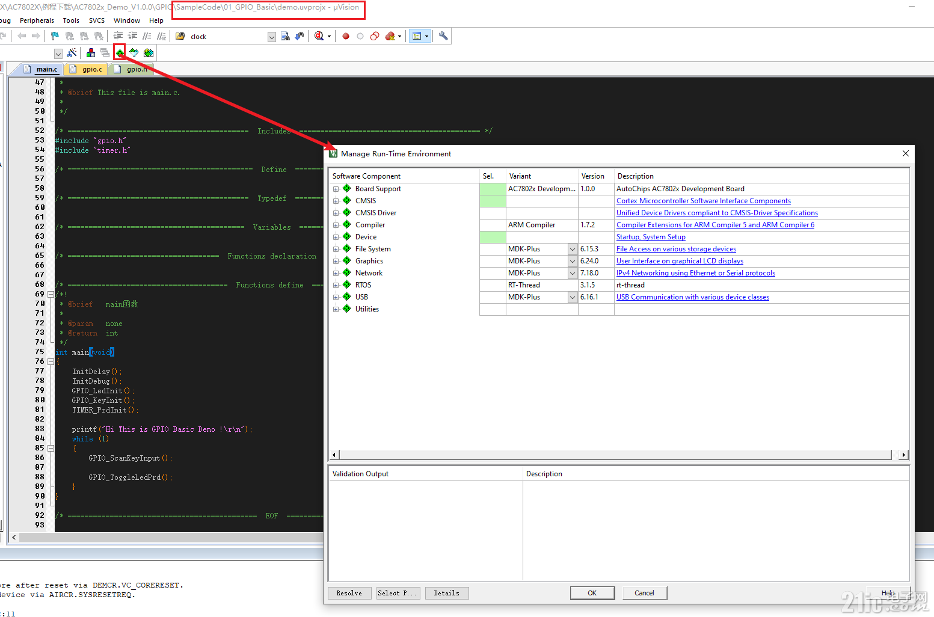Switch to the gpio.c tab
The image size is (934, 617).
click(x=86, y=69)
